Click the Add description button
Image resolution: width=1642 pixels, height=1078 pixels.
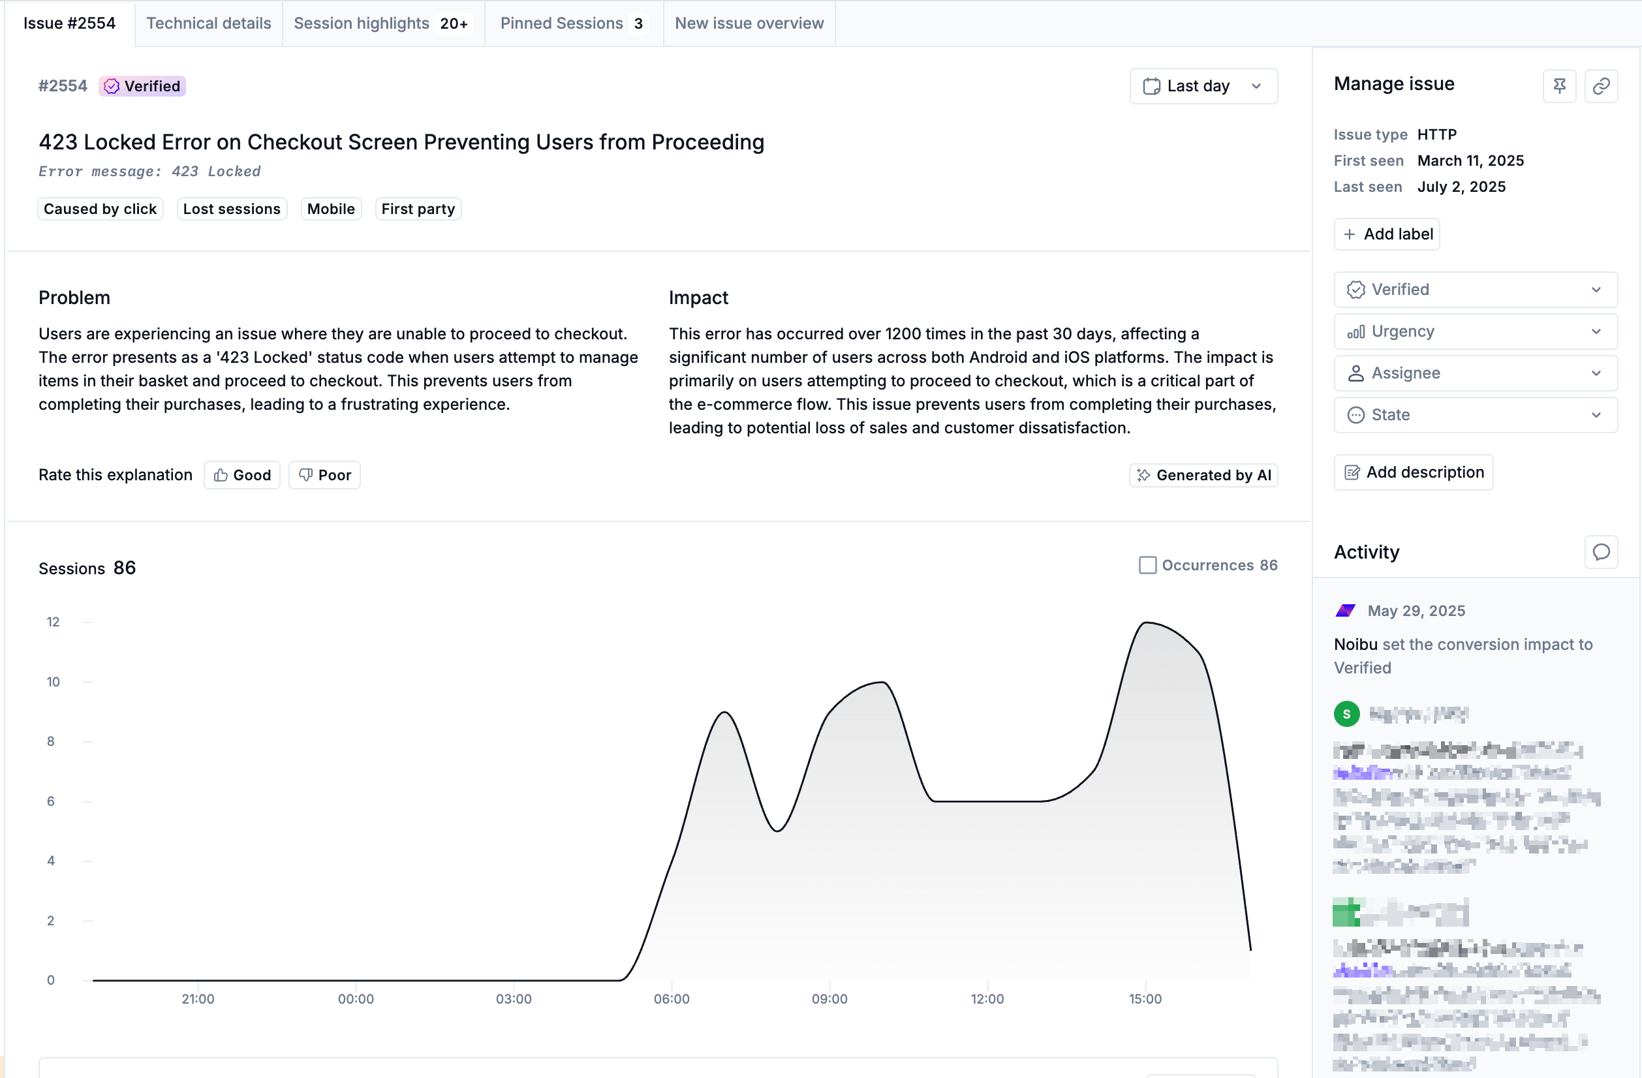coord(1413,472)
